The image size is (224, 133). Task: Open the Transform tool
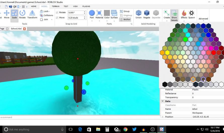click(x=32, y=15)
